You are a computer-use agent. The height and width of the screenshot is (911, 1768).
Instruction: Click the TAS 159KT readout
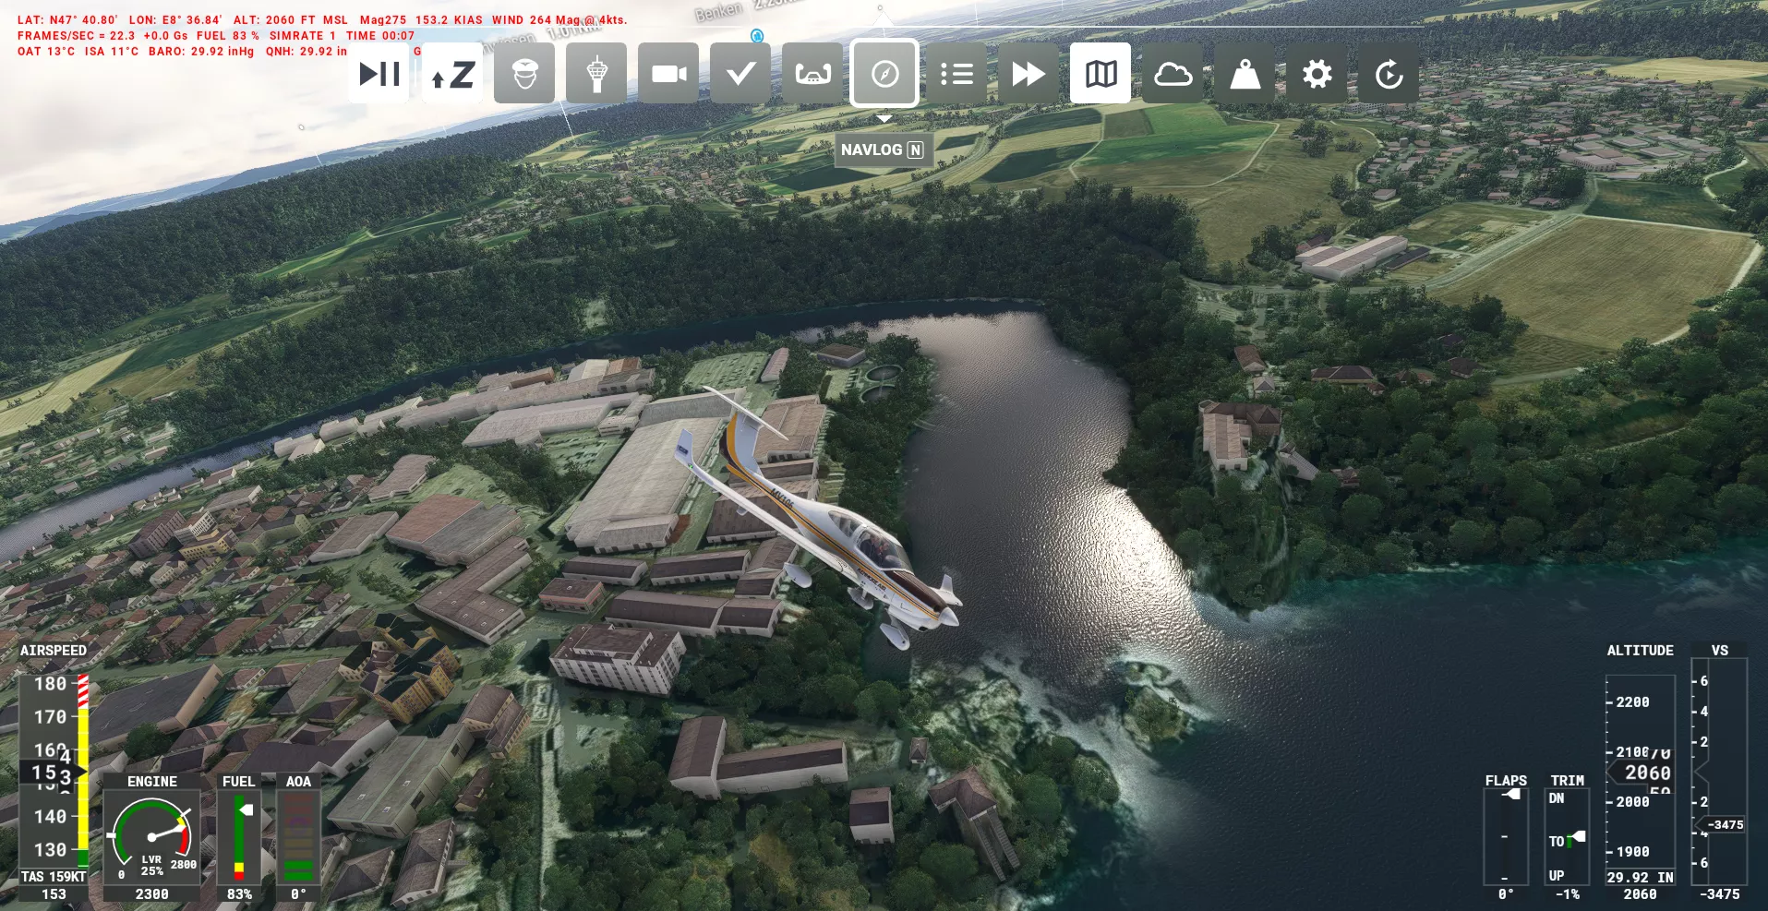click(54, 877)
